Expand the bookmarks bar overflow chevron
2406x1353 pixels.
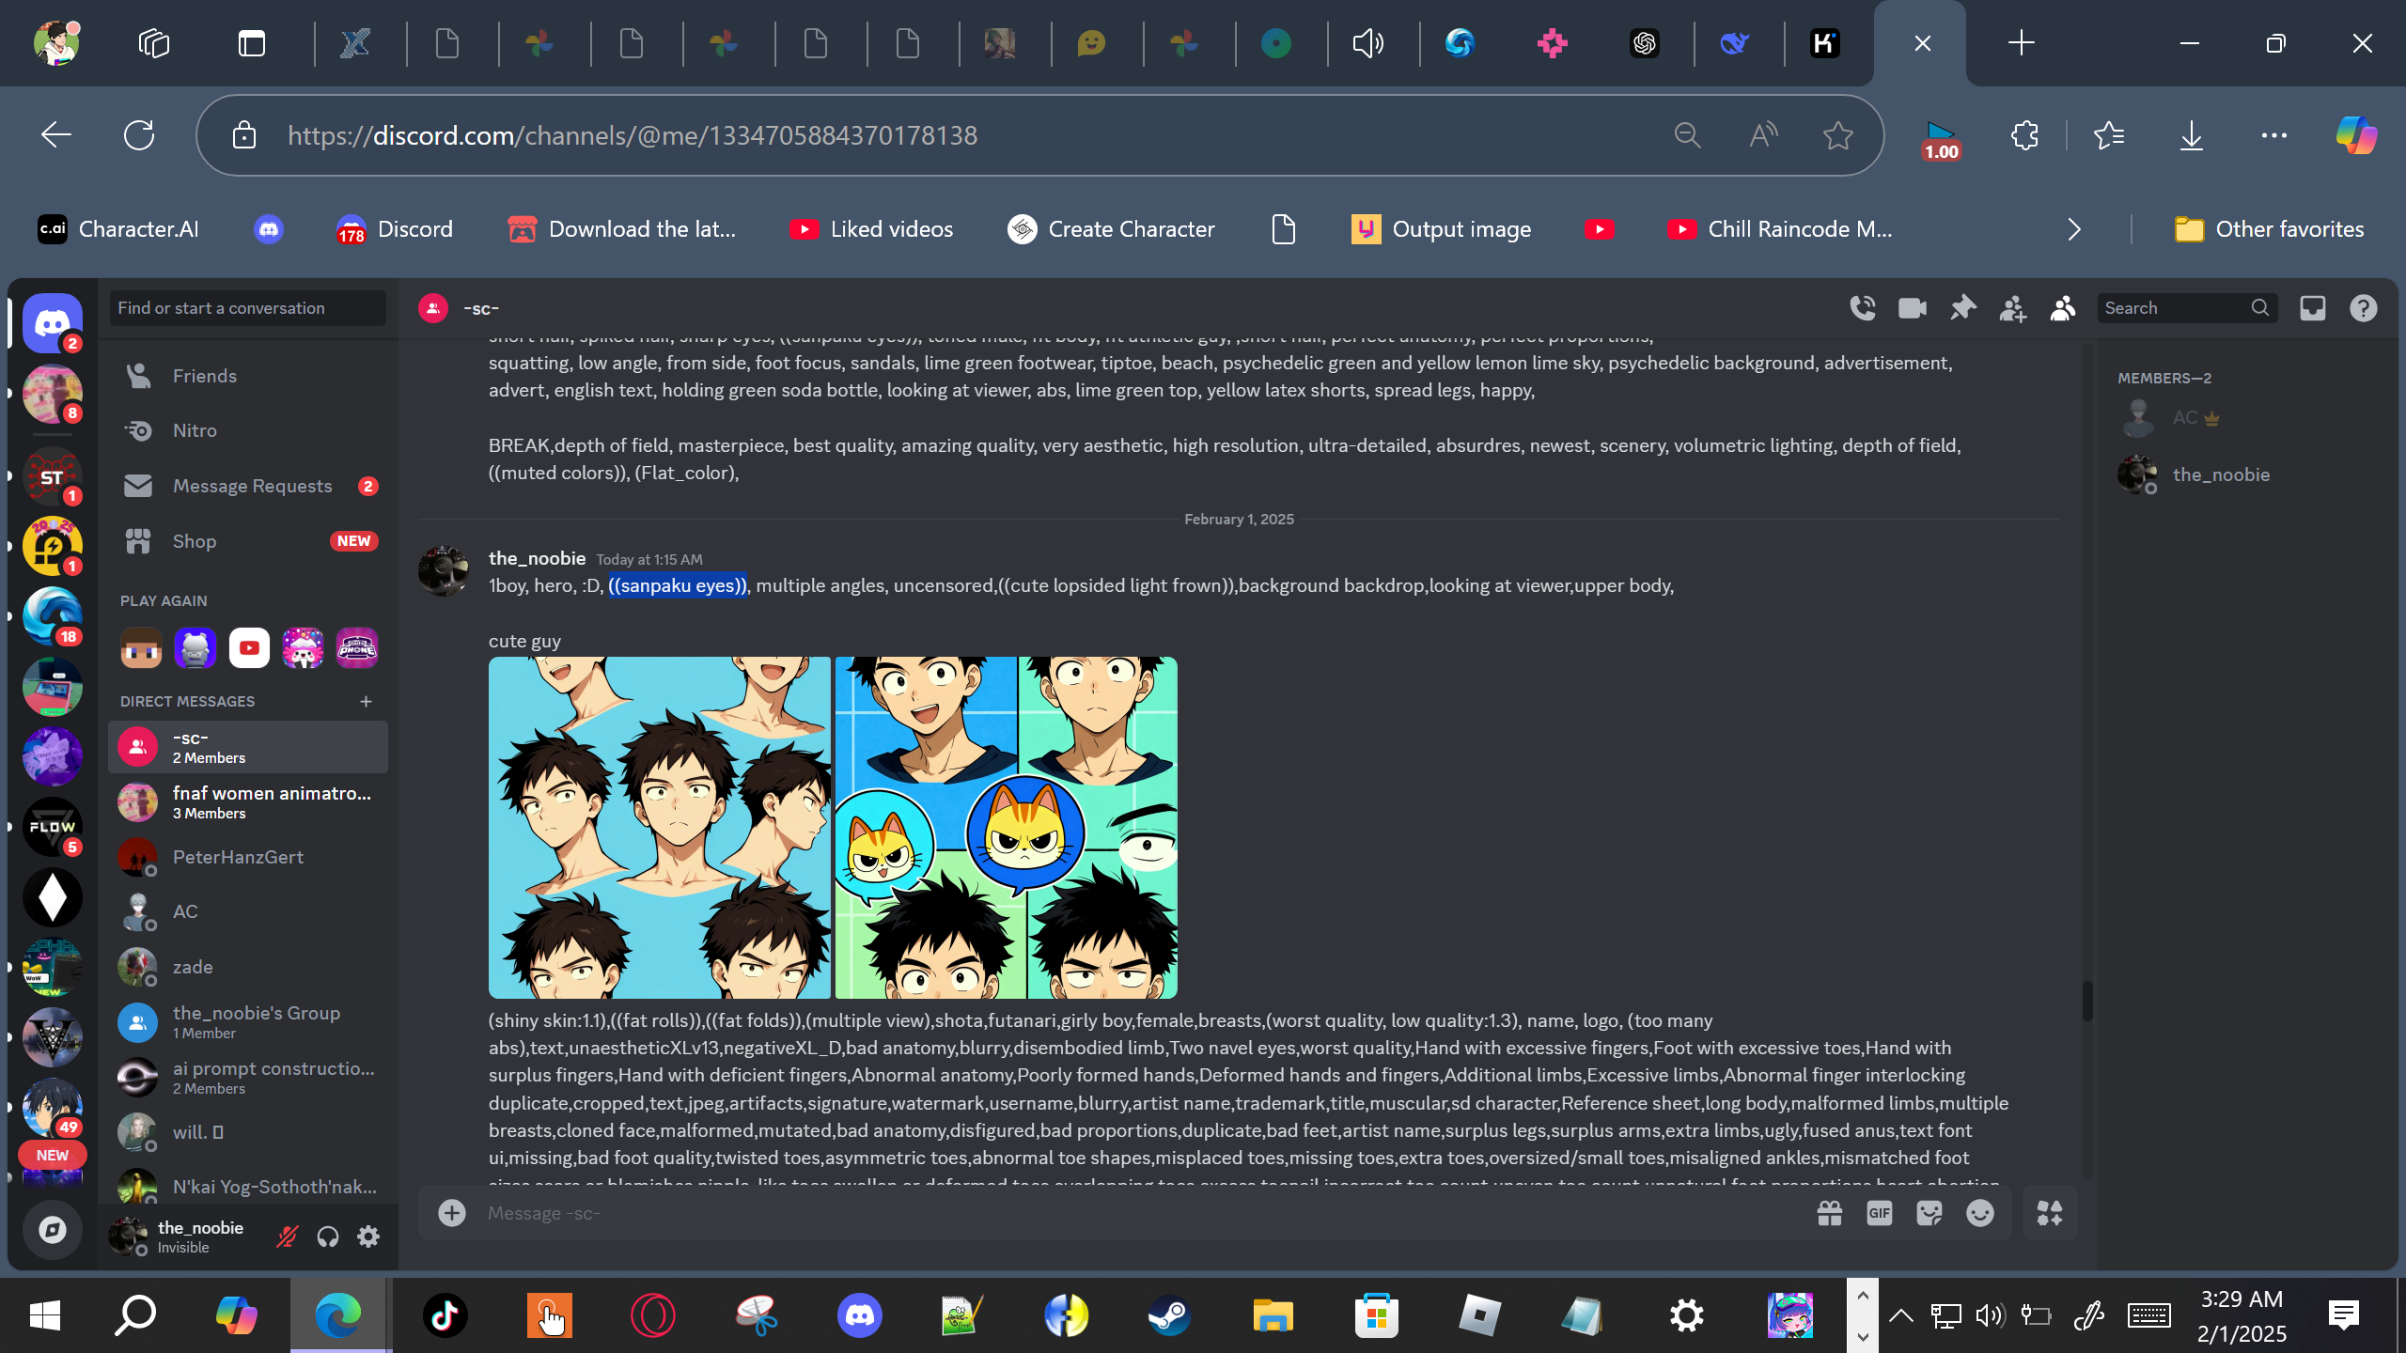point(2074,229)
